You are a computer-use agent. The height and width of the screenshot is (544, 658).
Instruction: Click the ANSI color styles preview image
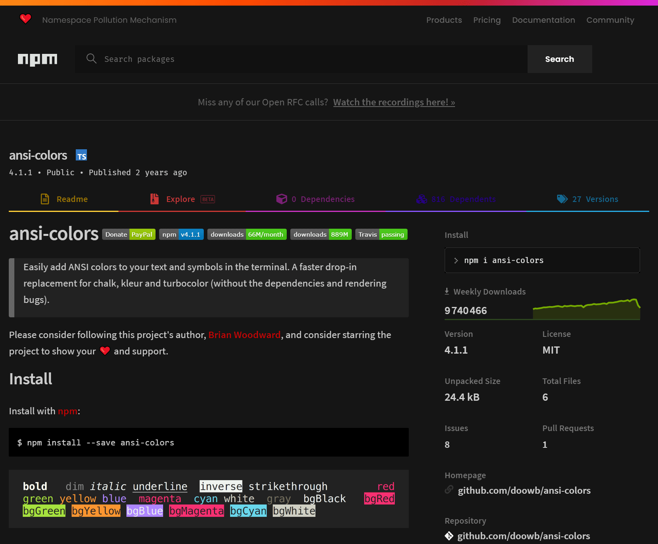pyautogui.click(x=209, y=499)
